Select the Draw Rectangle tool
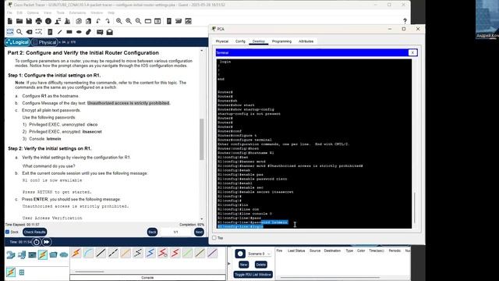The height and width of the screenshot is (281, 499). [69, 32]
